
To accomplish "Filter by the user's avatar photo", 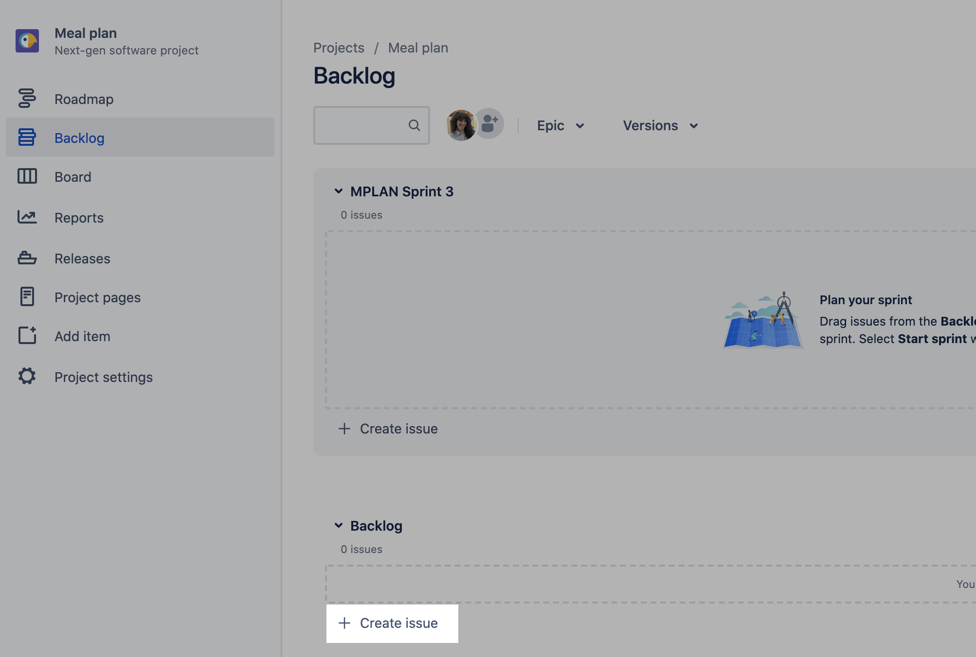I will tap(461, 125).
